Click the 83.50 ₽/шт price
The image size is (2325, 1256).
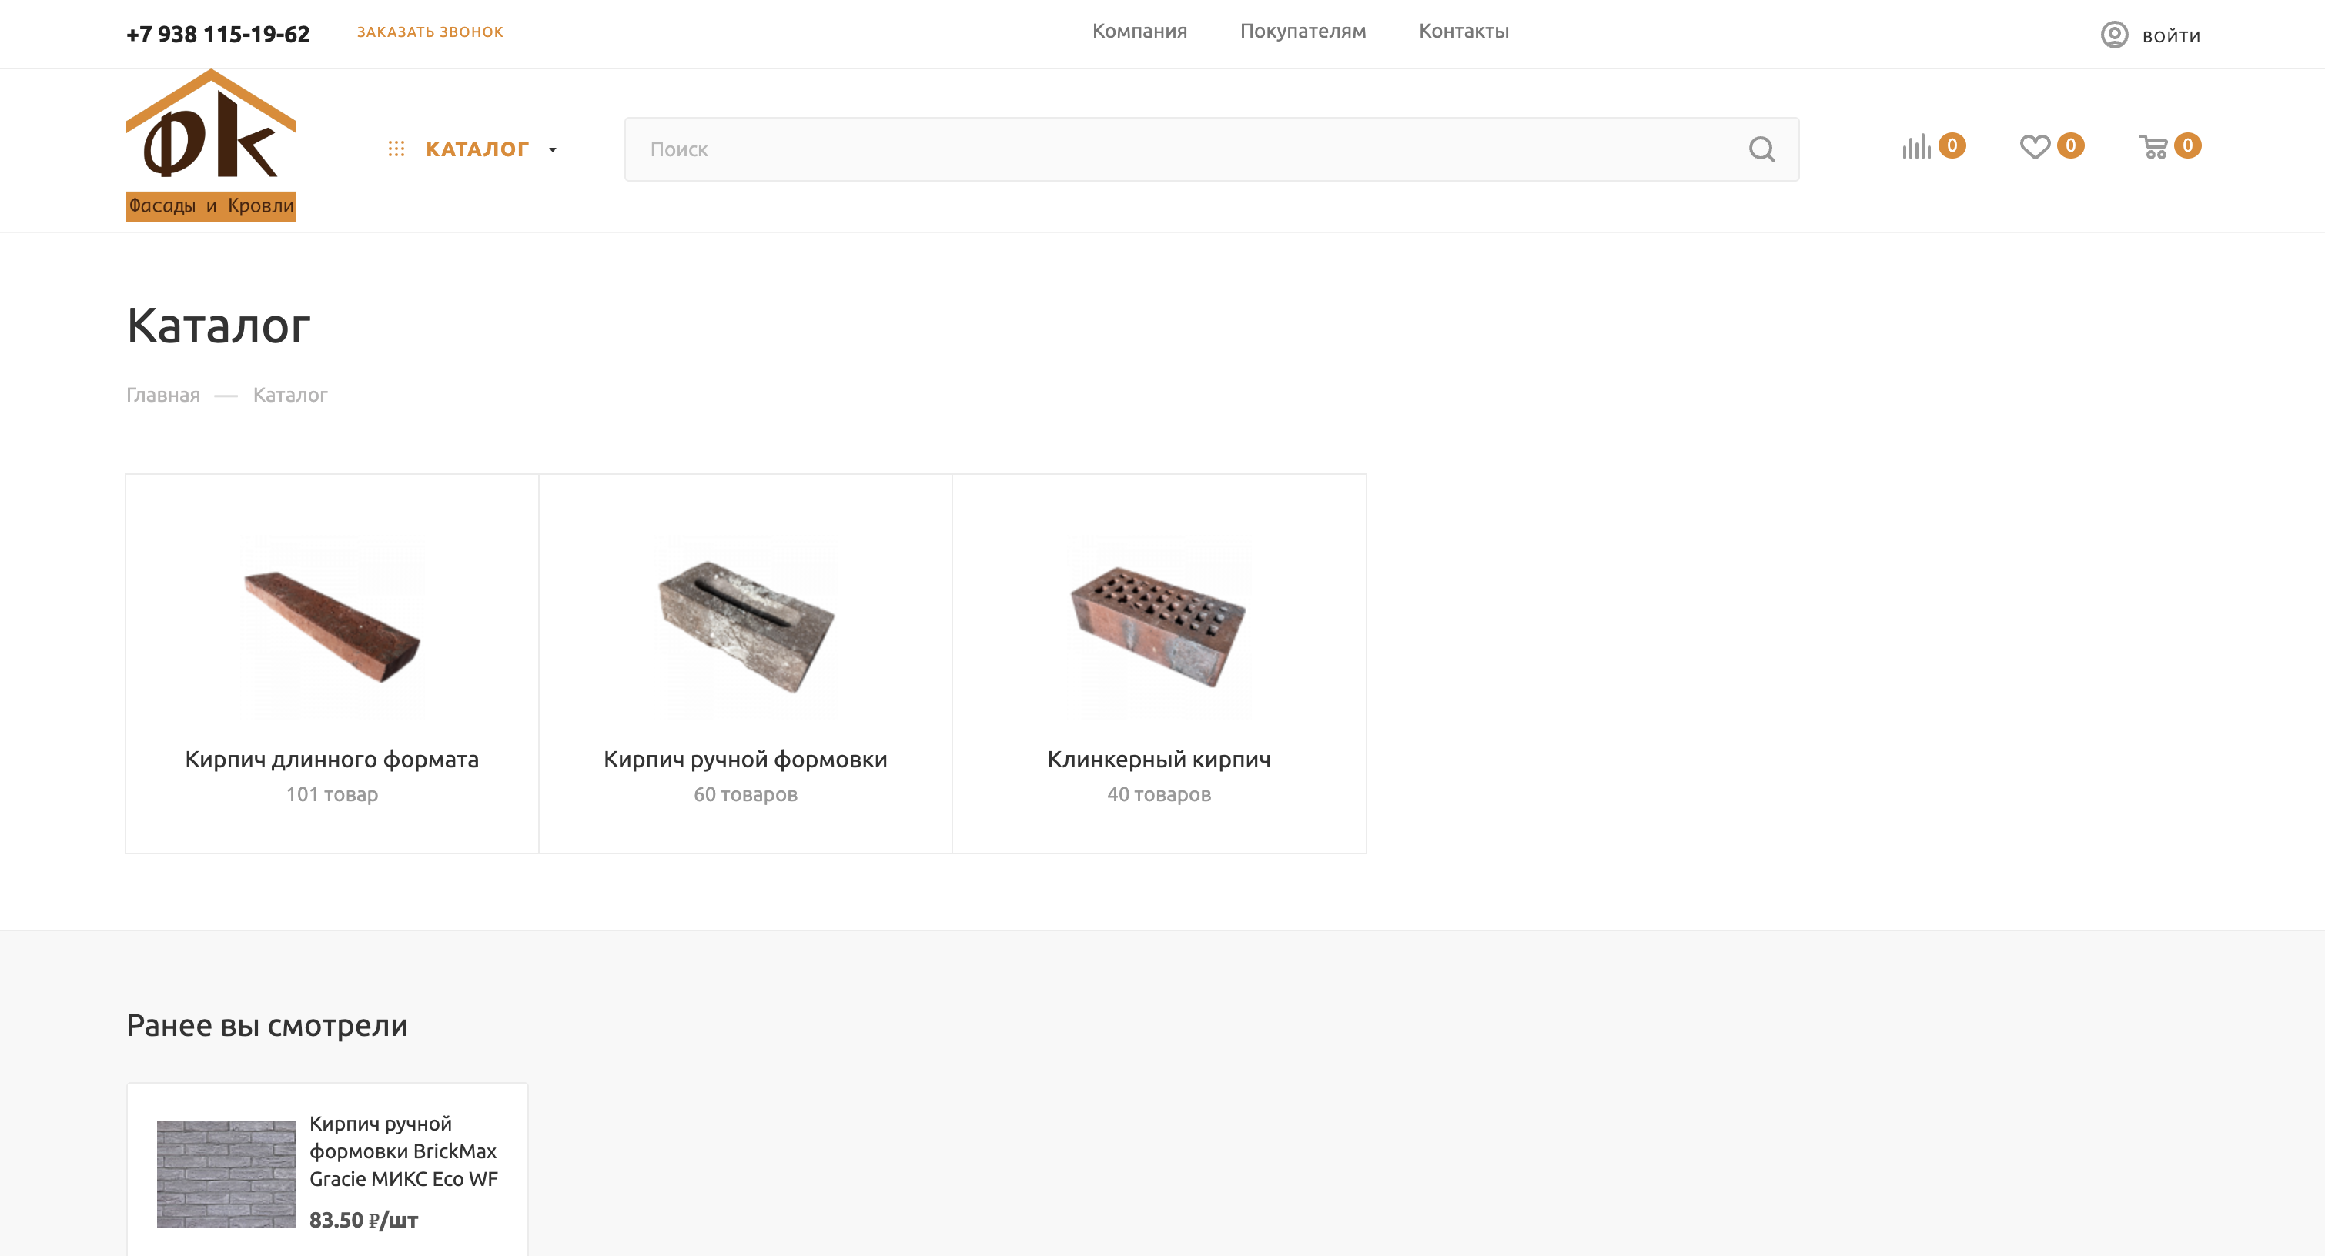[x=363, y=1221]
